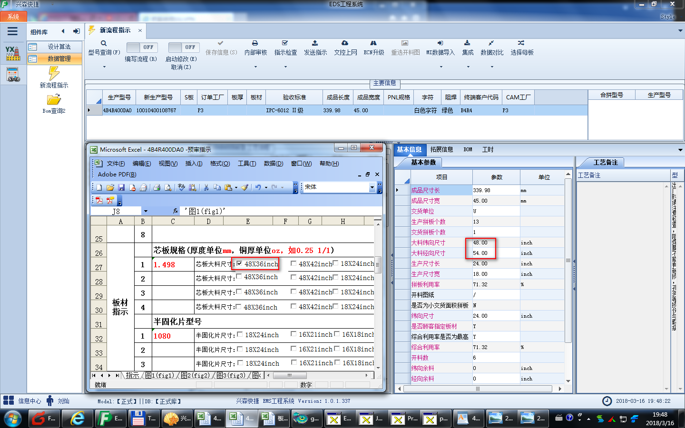685x428 pixels.
Task: Click Excel Copy icon in toolbar
Action: tap(217, 187)
